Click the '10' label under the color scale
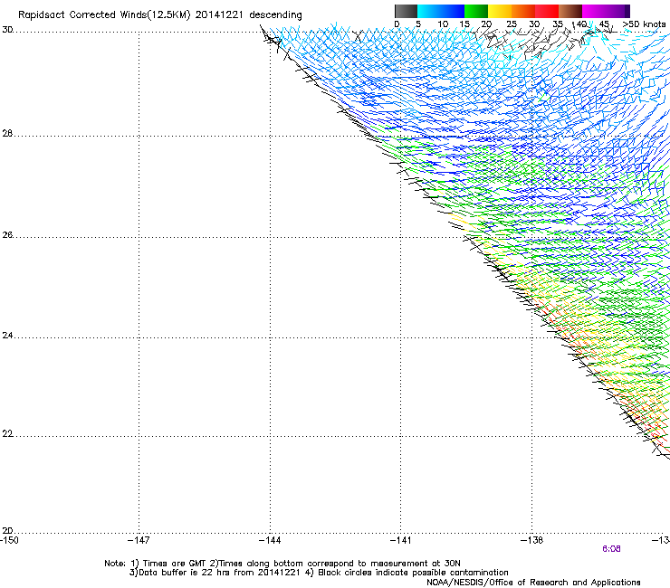 [x=443, y=24]
